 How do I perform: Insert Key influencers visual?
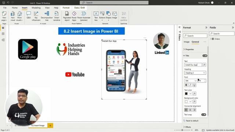point(36,16)
